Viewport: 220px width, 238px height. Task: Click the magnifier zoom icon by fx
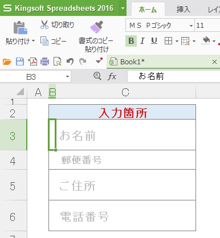(97, 76)
